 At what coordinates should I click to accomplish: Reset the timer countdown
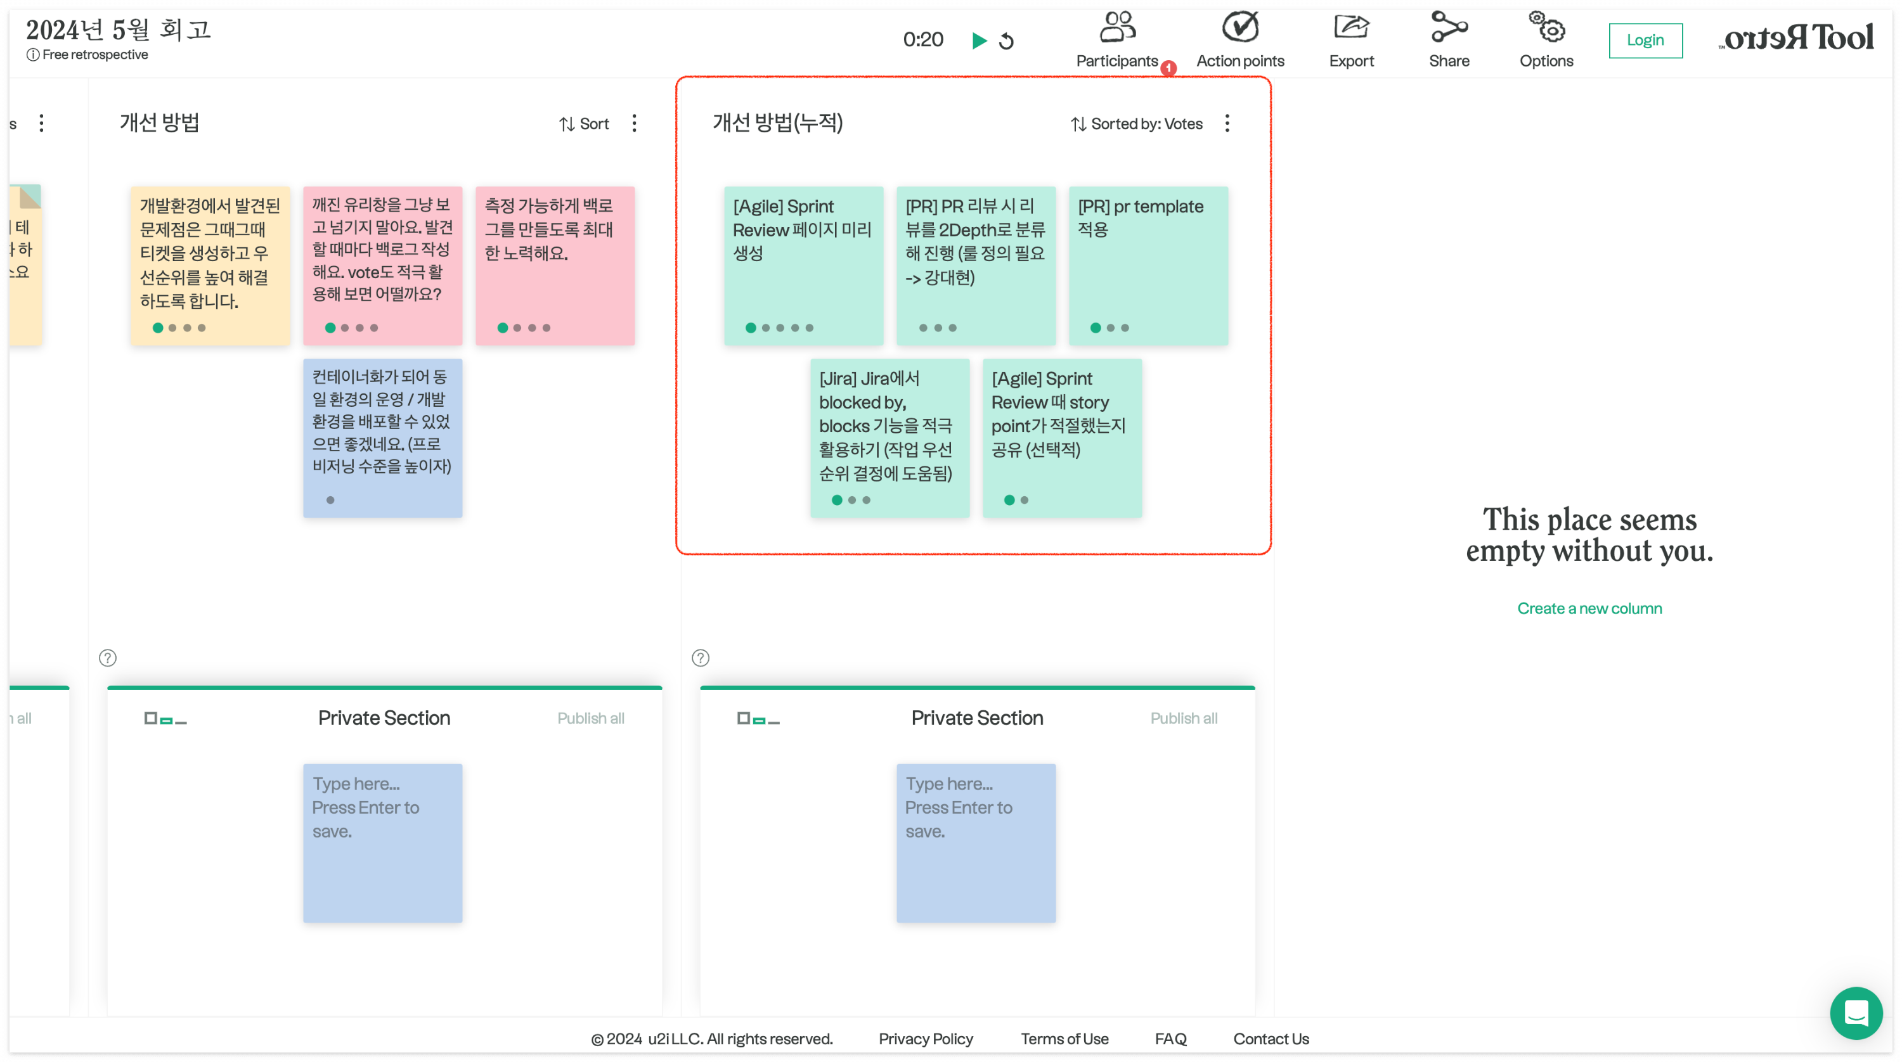(x=1006, y=41)
